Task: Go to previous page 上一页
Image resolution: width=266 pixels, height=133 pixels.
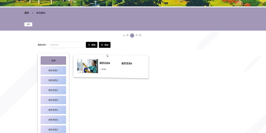Action: coord(126,35)
